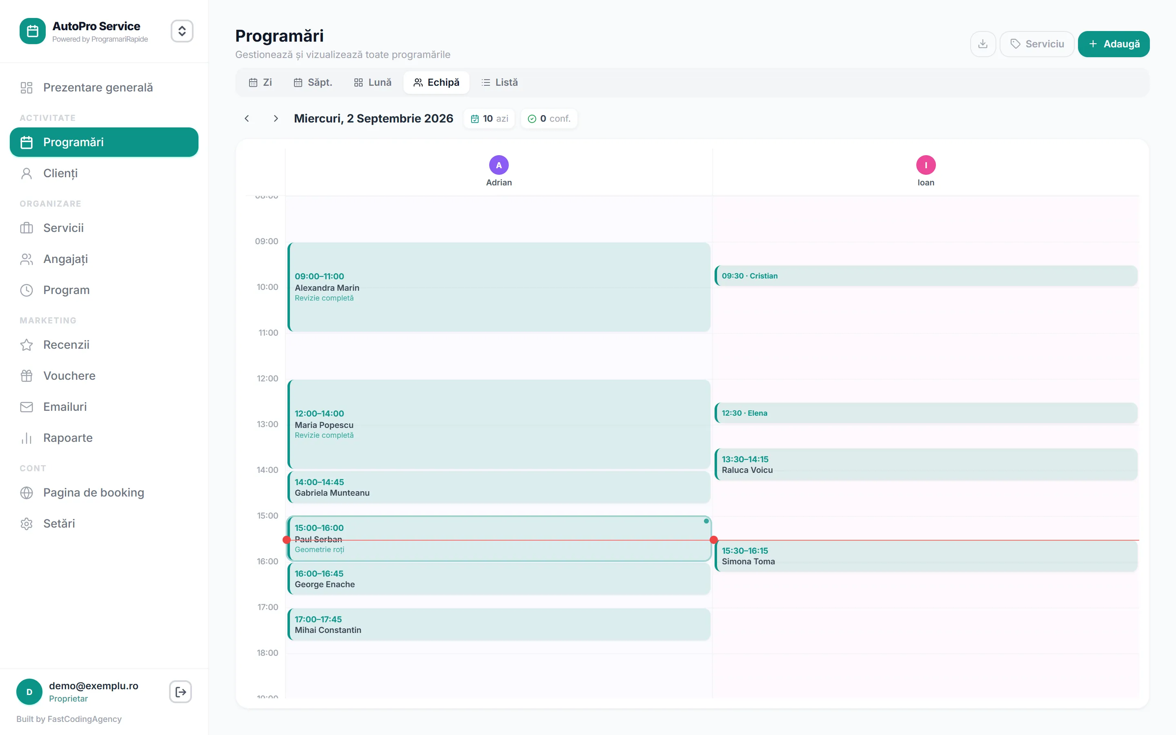Screen dimensions: 1176x735
Task: Switch to the Săpt. view tab
Action: point(313,82)
